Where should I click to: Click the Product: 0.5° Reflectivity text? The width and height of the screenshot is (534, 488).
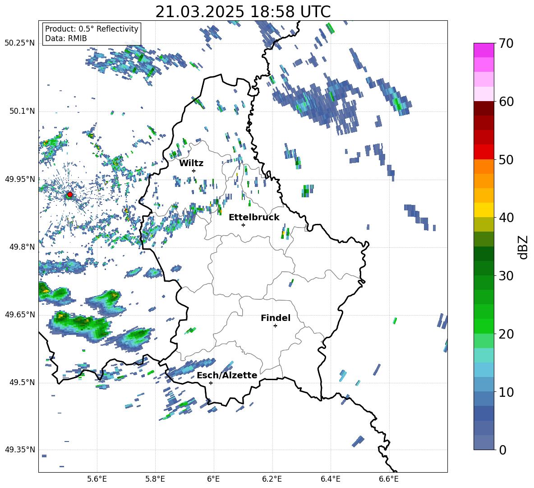tap(92, 28)
